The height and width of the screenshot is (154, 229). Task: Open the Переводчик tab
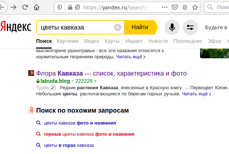tap(188, 41)
